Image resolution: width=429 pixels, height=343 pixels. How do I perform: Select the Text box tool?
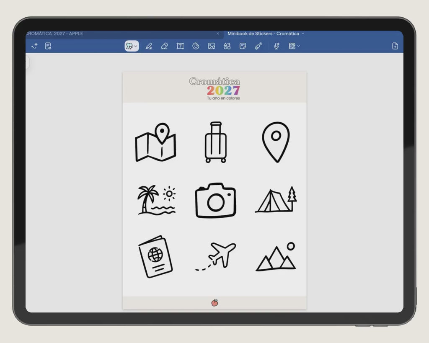click(180, 46)
